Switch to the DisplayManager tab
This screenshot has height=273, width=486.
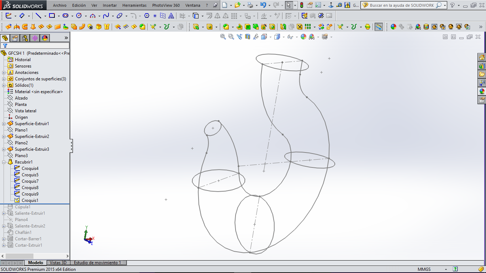pos(45,38)
